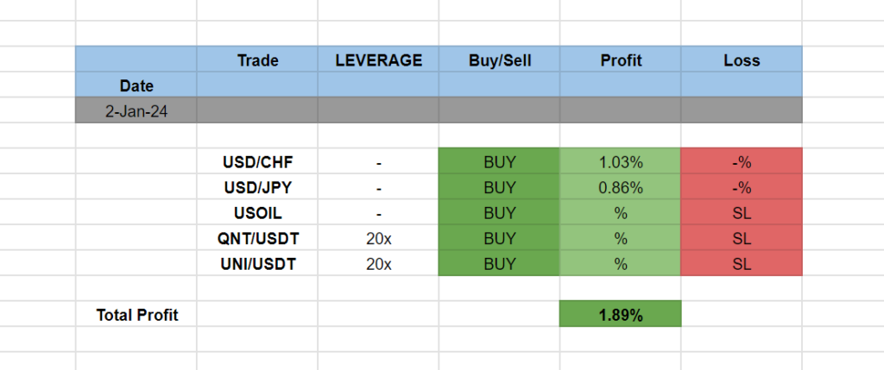
Task: Select the SL loss cell for USOIL
Action: click(x=742, y=213)
